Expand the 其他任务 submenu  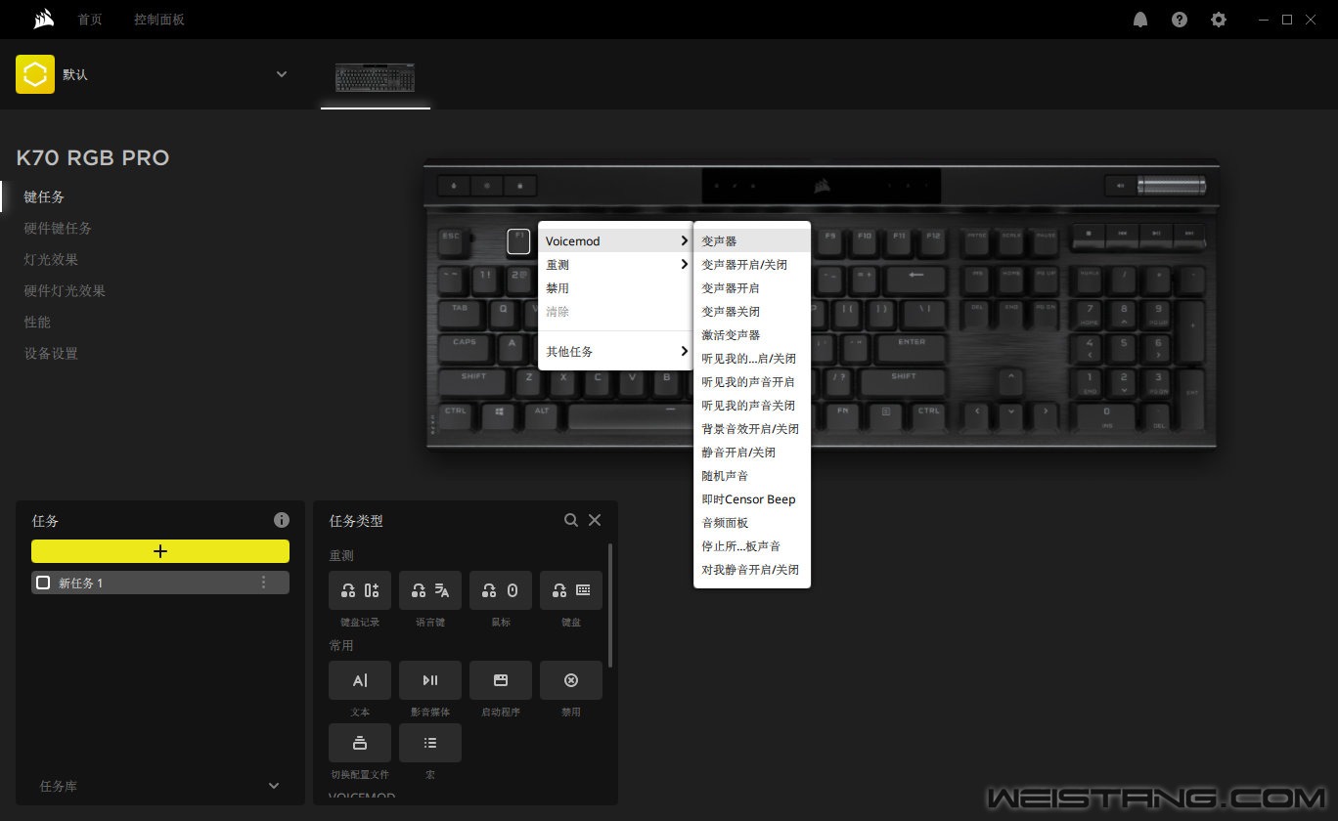pyautogui.click(x=615, y=351)
